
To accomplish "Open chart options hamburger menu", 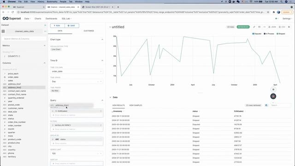I will [x=289, y=27].
